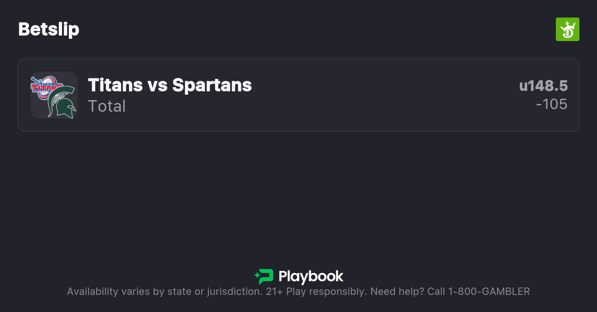
Task: Click the -105 odds value
Action: pos(551,104)
